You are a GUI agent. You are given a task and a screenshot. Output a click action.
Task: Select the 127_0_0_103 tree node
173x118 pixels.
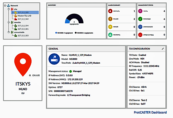coord(23,36)
